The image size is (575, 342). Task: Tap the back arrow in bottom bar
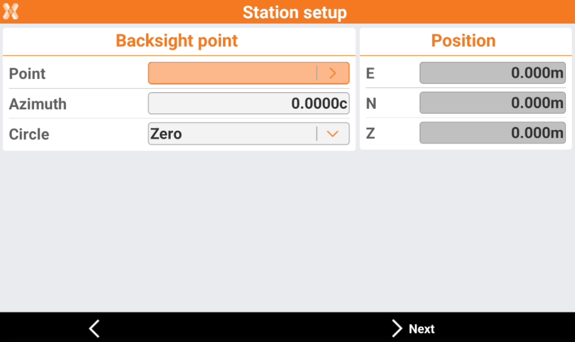[x=94, y=328]
